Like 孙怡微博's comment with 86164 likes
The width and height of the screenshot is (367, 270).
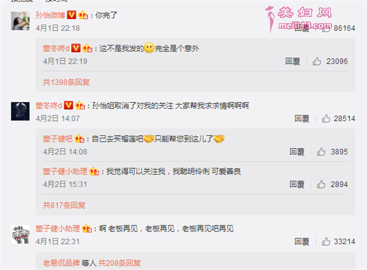coord(325,28)
